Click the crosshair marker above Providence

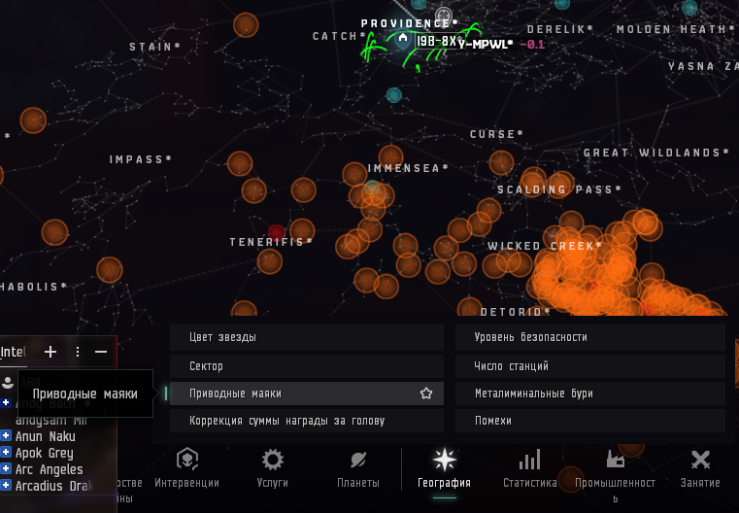[x=443, y=15]
